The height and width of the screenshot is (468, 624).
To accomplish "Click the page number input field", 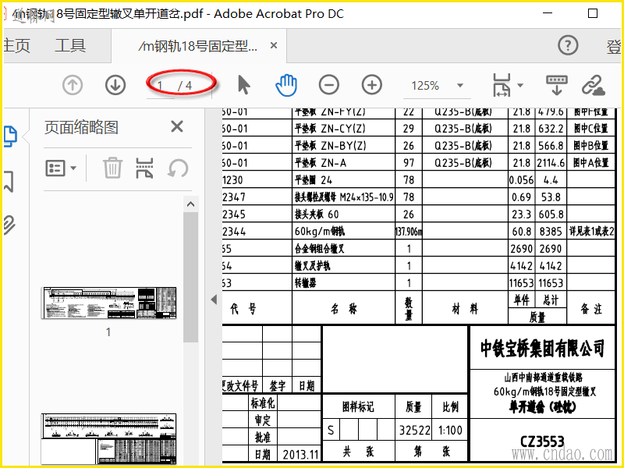I will 161,86.
